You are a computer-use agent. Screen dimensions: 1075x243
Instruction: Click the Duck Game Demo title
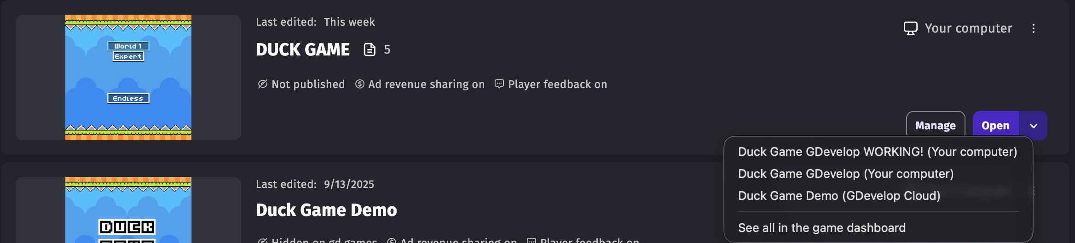(x=326, y=210)
